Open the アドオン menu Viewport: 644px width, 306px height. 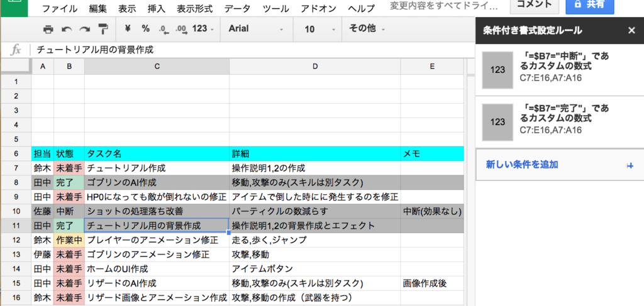tap(318, 8)
